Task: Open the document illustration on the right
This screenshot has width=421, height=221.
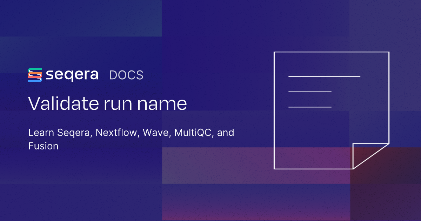Action: [x=332, y=110]
